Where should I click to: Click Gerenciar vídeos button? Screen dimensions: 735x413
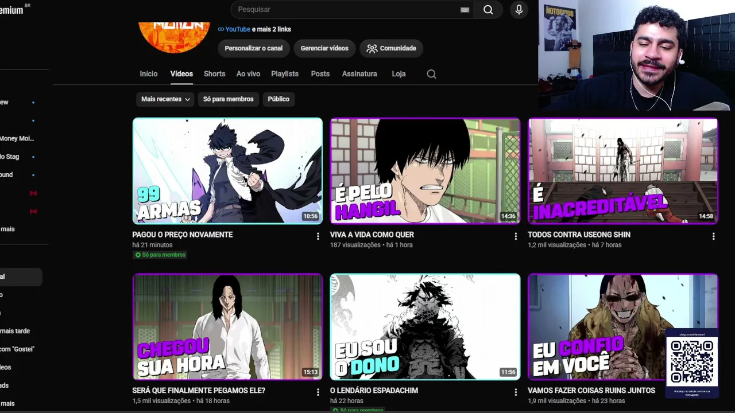coord(324,48)
